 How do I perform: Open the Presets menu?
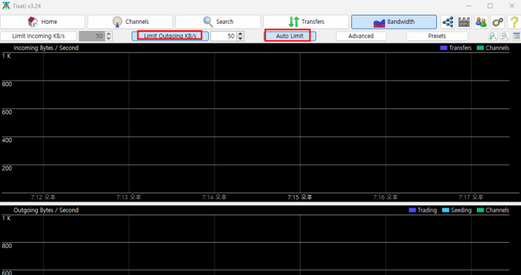coord(437,36)
